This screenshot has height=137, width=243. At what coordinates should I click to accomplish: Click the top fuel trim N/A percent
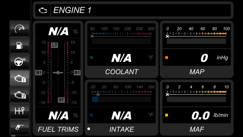coord(58,31)
